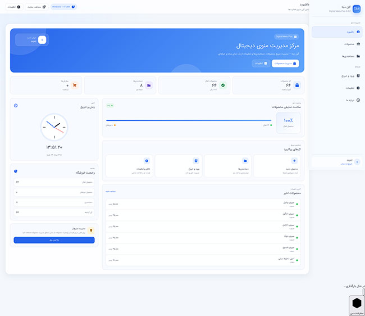Image resolution: width=365 pixels, height=316 pixels.
Task: Click the home icon beside داشبورد
Action: point(358,31)
